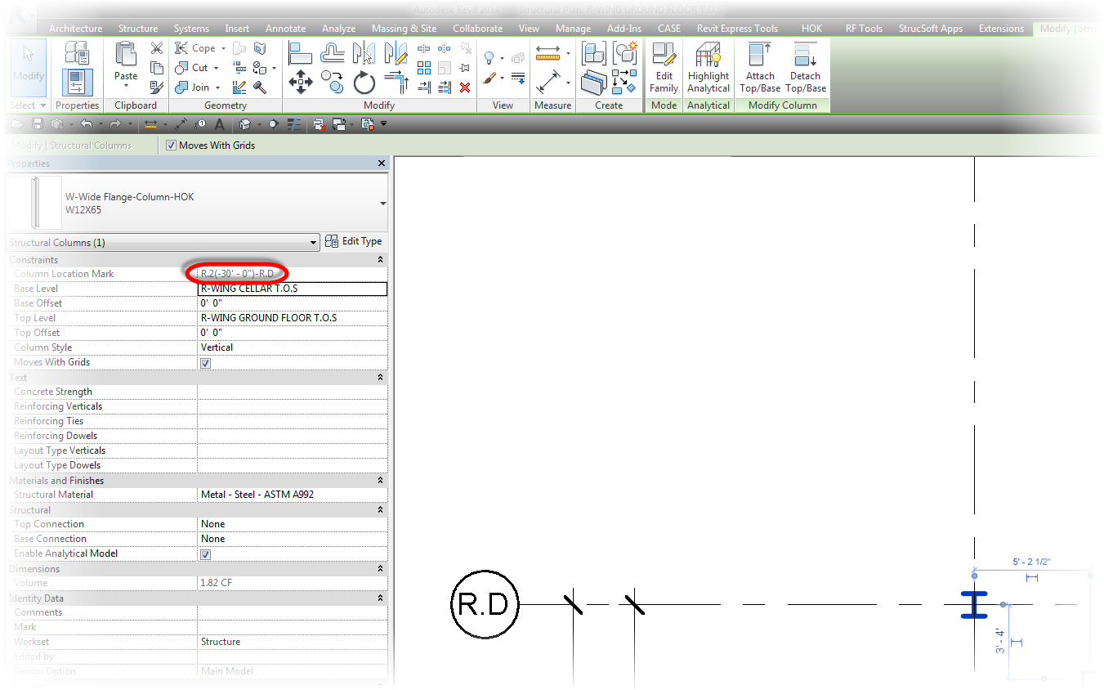This screenshot has height=690, width=1104.
Task: Select the Demolish hammer tool
Action: (260, 87)
